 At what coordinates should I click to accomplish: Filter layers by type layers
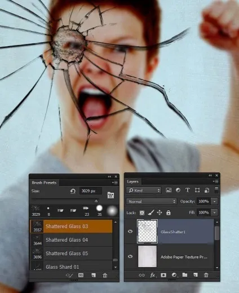[x=187, y=190]
